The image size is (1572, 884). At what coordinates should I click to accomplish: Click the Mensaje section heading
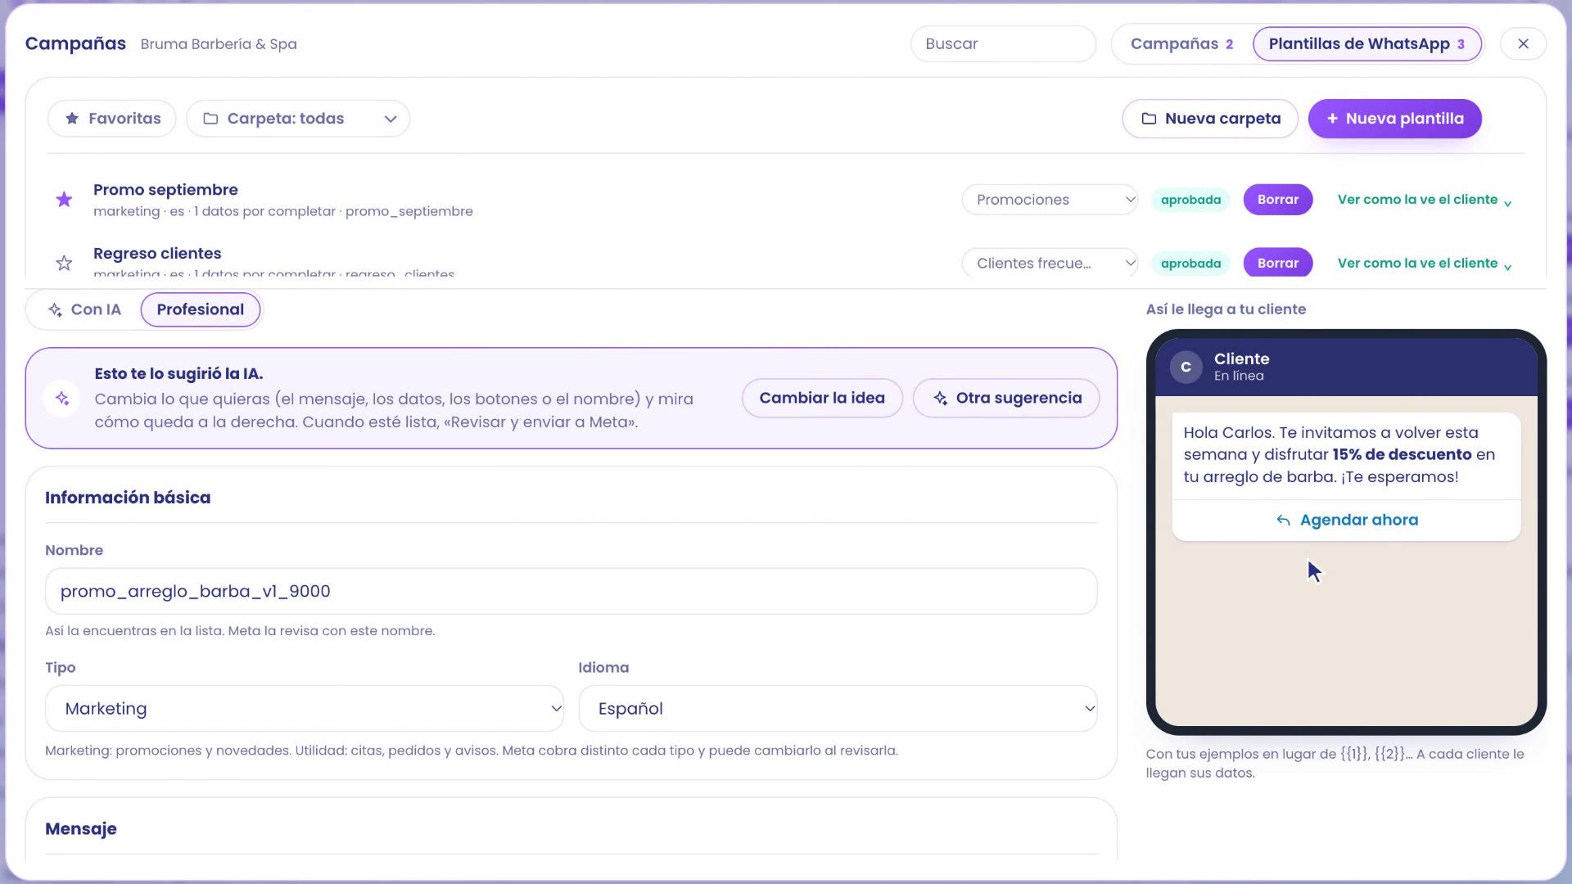(81, 829)
